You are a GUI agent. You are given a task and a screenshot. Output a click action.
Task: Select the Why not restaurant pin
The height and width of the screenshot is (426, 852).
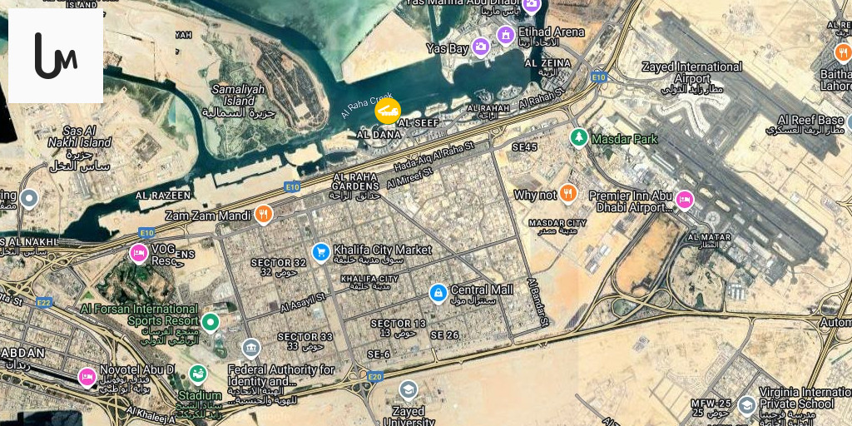tap(568, 193)
